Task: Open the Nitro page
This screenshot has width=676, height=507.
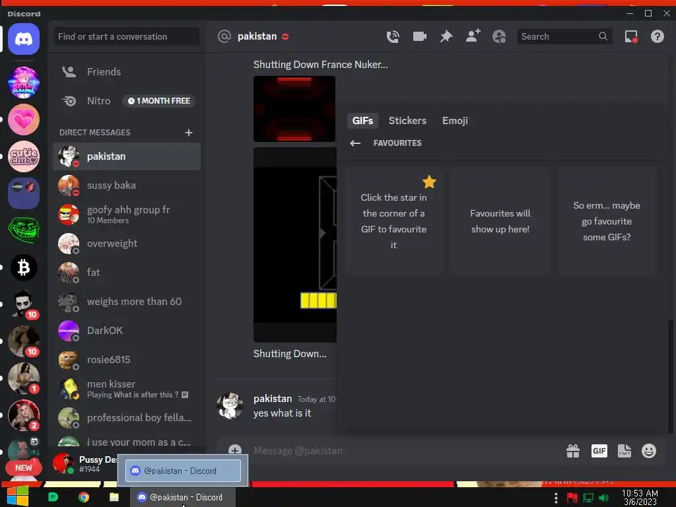Action: click(x=127, y=101)
